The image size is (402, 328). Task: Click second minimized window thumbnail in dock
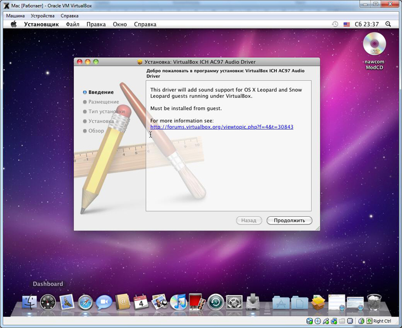[x=355, y=303]
